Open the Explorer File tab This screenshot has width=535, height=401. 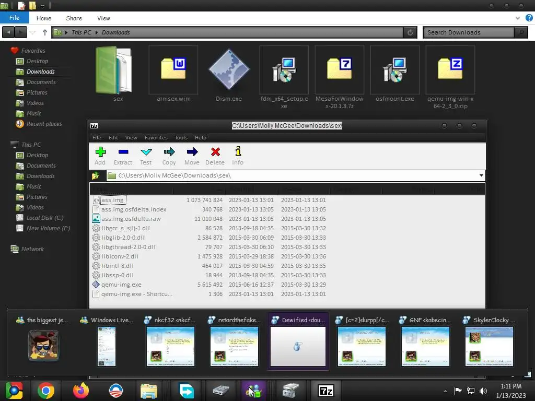(14, 18)
